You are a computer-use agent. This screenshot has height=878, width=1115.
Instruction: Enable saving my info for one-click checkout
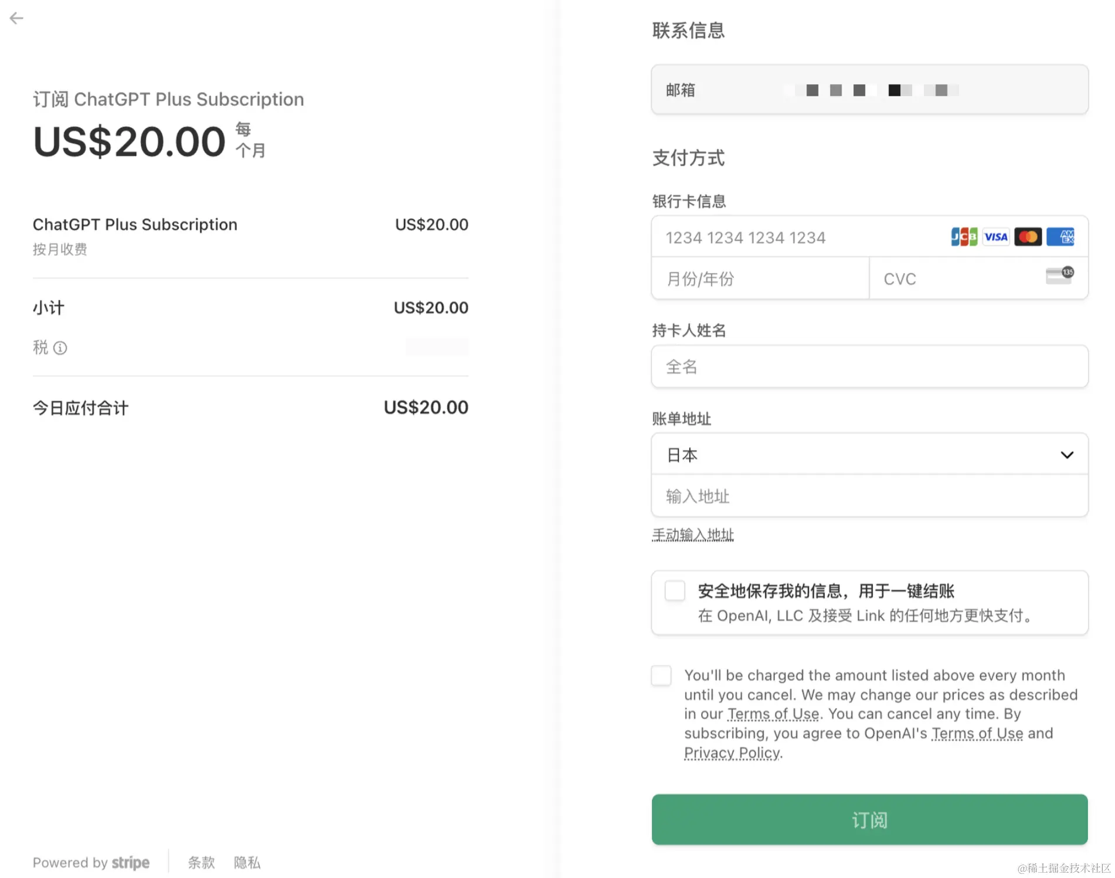[675, 591]
